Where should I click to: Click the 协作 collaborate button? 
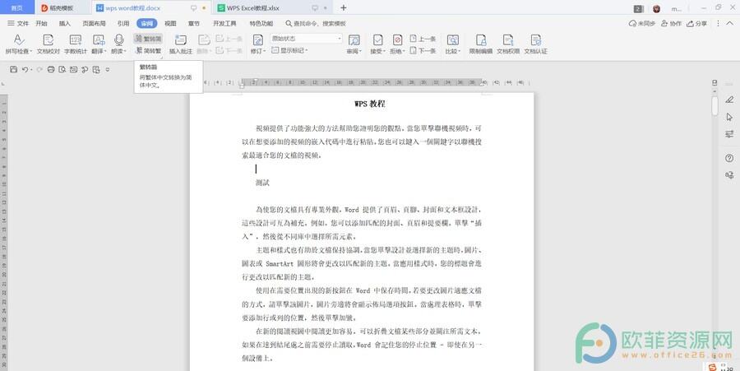671,23
